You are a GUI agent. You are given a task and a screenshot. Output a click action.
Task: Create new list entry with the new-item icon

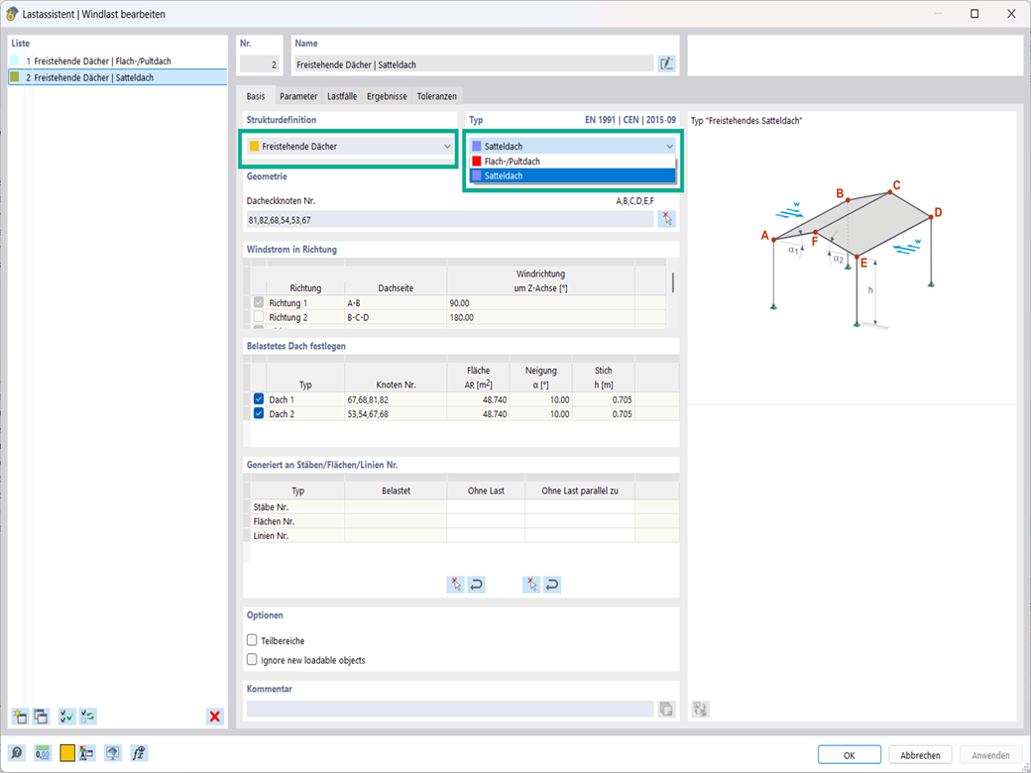[x=21, y=717]
